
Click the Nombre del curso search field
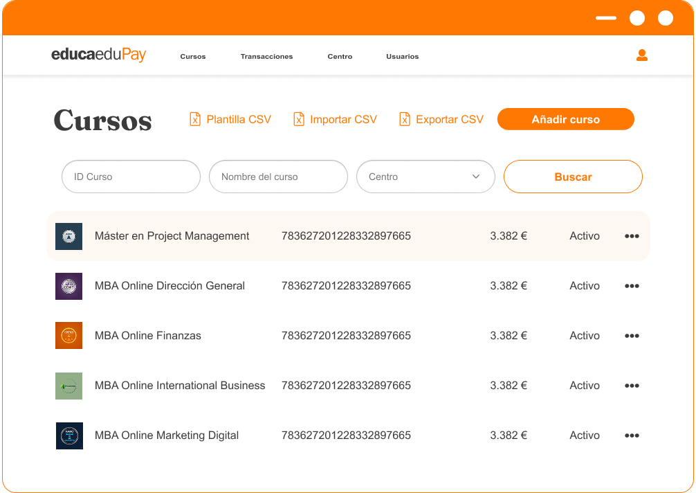278,177
